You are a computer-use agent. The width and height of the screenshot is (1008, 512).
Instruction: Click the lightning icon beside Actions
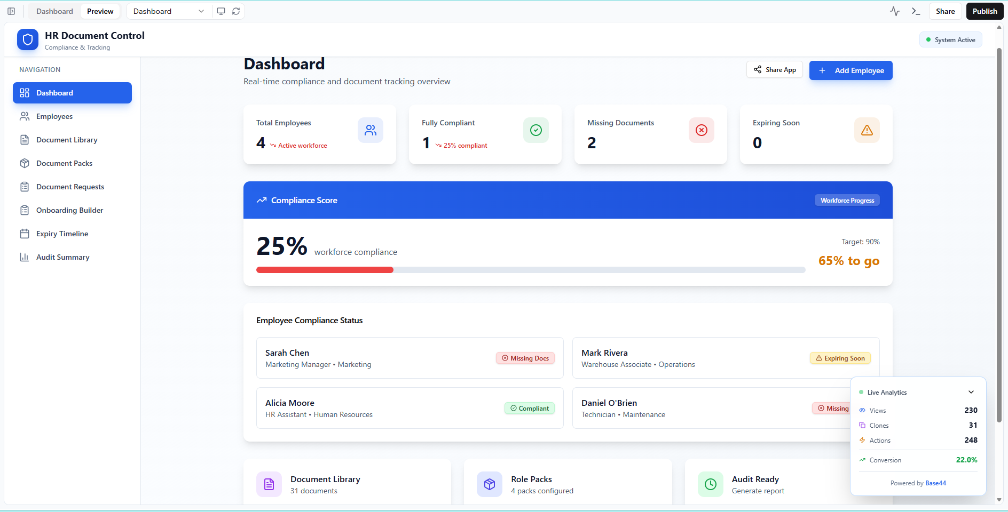pos(862,440)
